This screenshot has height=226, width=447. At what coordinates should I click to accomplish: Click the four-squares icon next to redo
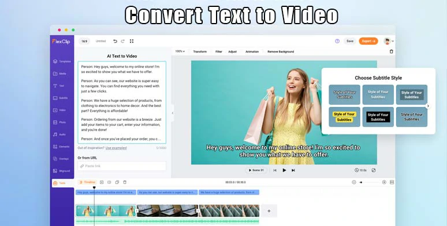coord(132,41)
